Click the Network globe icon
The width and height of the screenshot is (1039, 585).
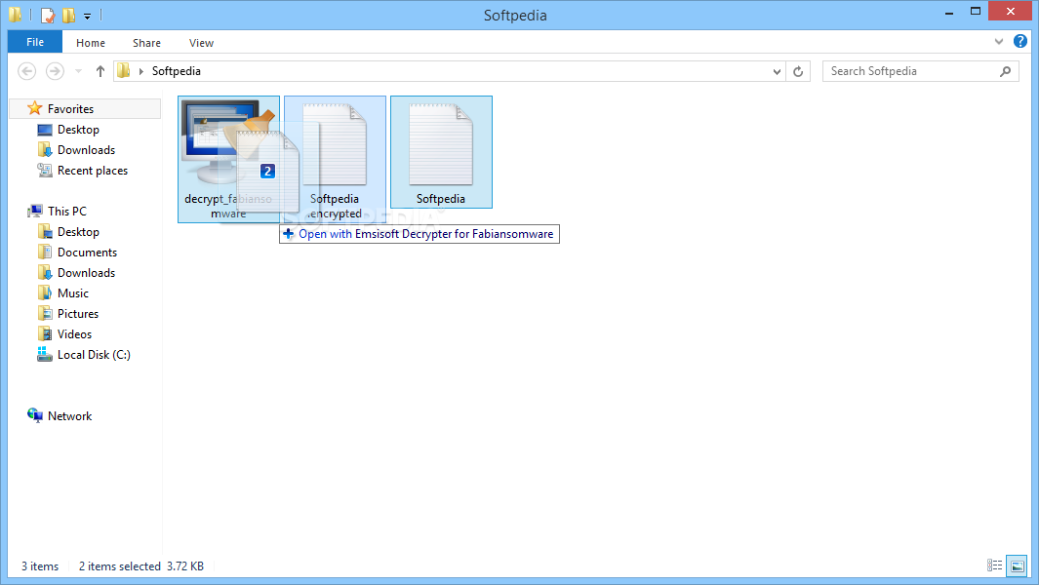click(x=35, y=415)
